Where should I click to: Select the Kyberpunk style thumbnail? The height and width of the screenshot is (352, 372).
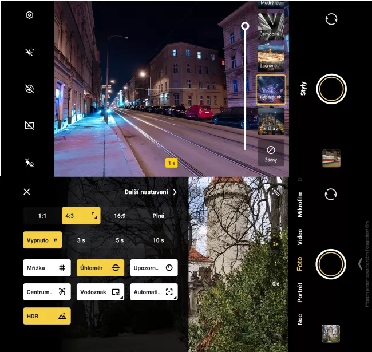pyautogui.click(x=271, y=90)
